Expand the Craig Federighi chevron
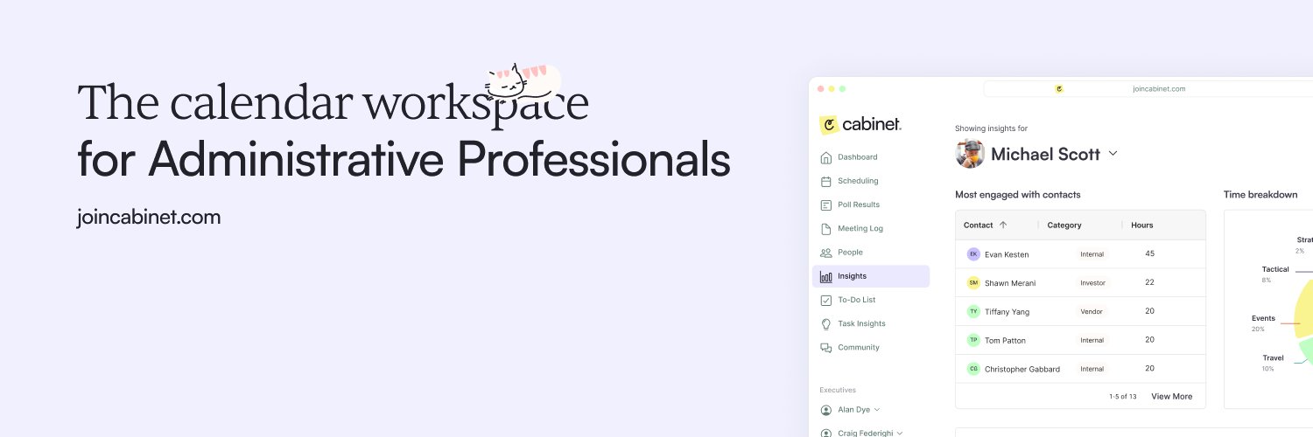This screenshot has width=1313, height=437. pyautogui.click(x=898, y=433)
